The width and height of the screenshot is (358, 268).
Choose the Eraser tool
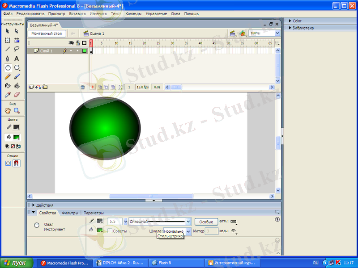[17, 95]
